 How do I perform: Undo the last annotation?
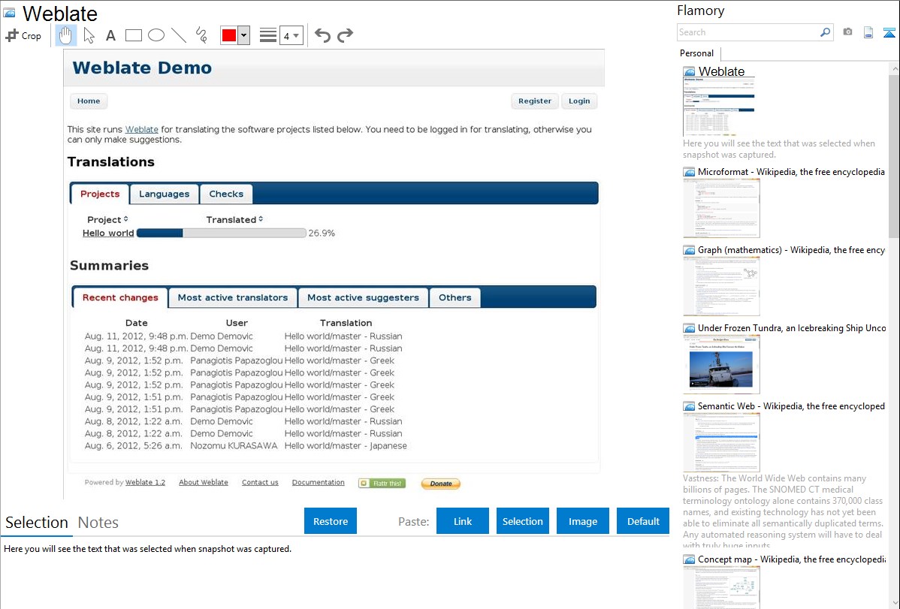pyautogui.click(x=322, y=35)
